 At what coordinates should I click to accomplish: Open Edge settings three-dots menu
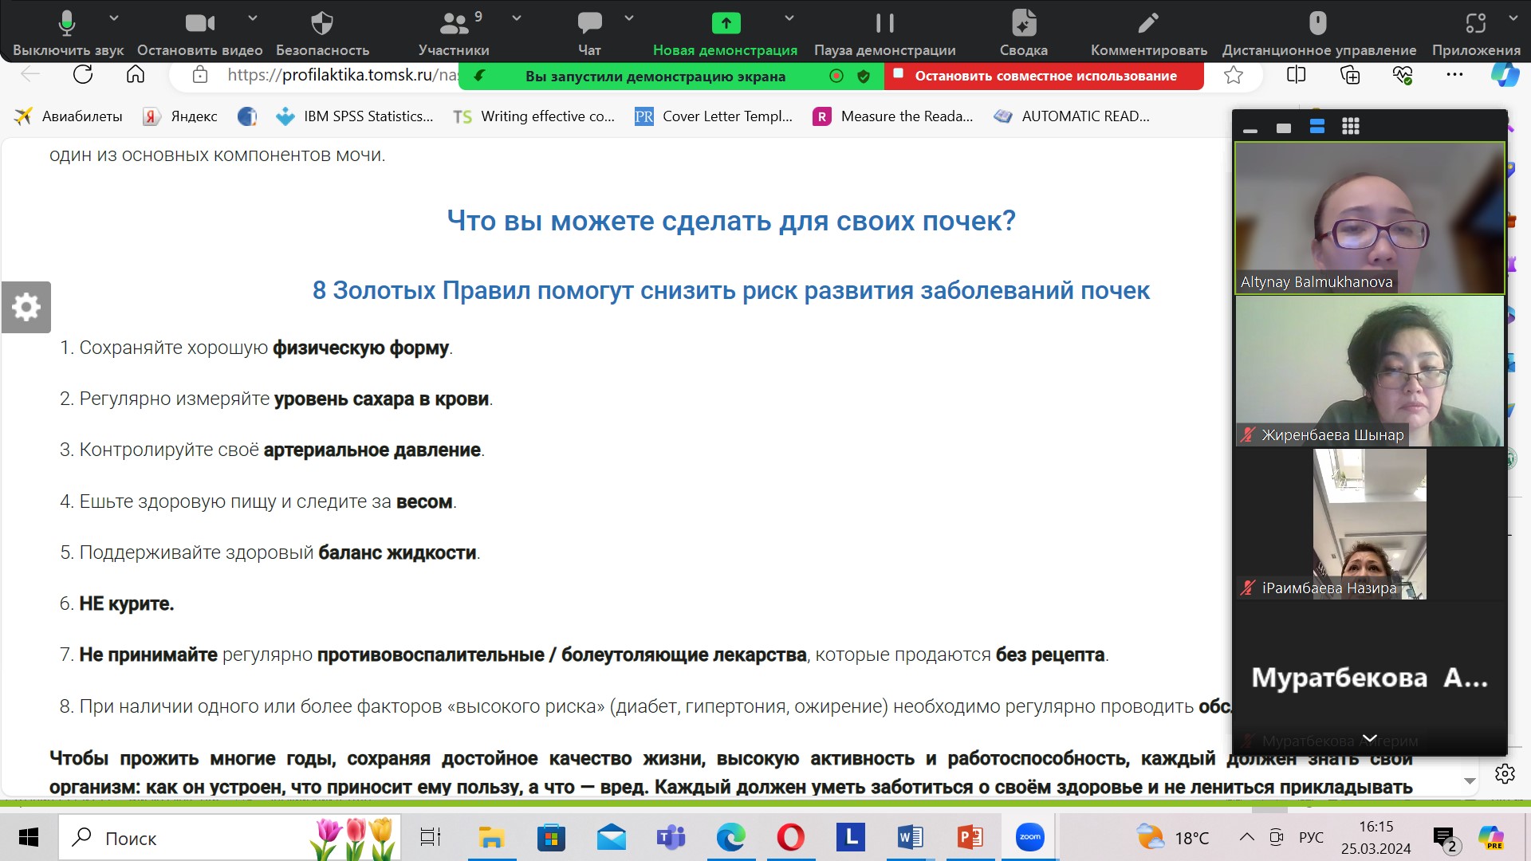tap(1454, 75)
